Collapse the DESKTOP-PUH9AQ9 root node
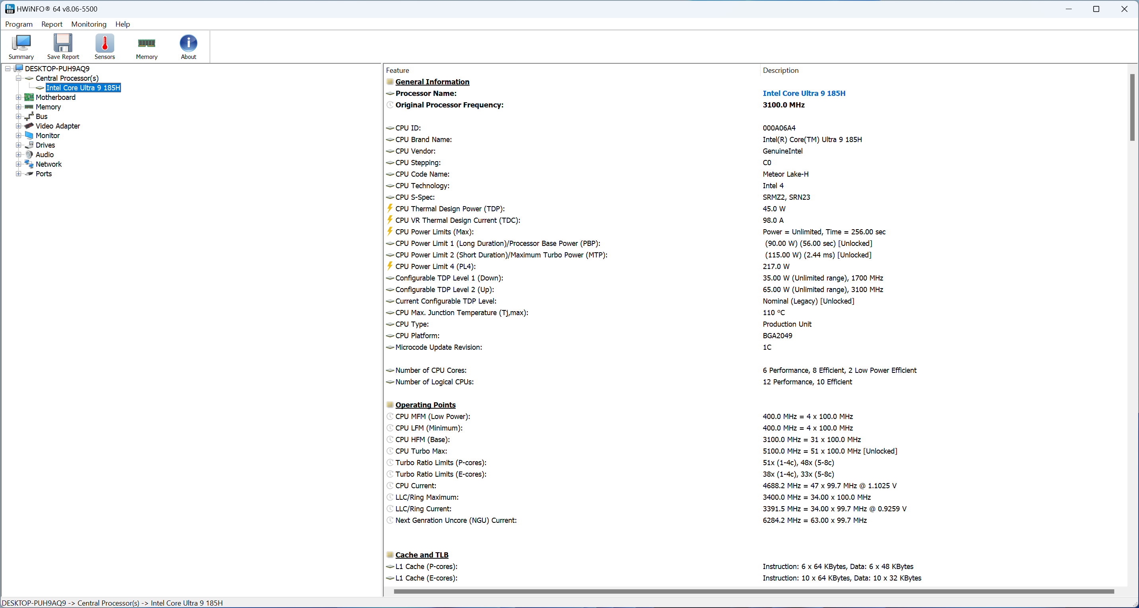The image size is (1139, 608). tap(8, 68)
